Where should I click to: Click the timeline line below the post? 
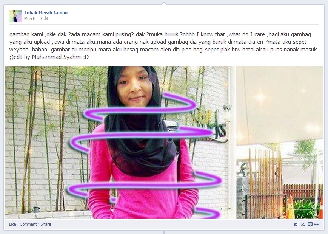point(164,232)
